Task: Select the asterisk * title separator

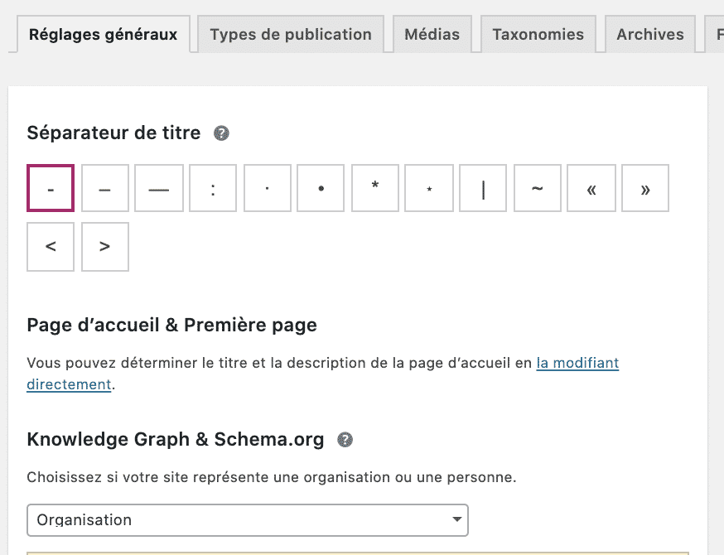Action: (374, 188)
